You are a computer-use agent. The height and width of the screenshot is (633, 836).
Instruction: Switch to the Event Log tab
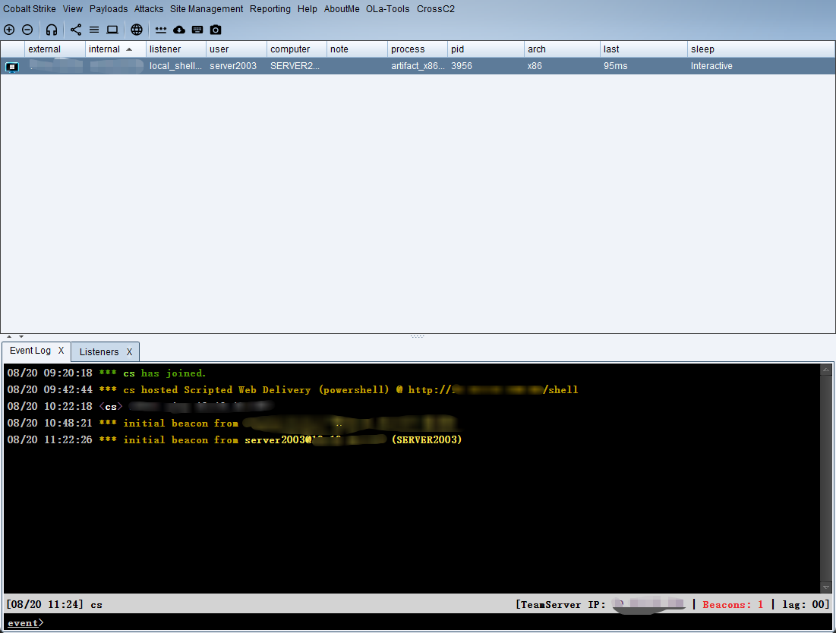point(30,351)
